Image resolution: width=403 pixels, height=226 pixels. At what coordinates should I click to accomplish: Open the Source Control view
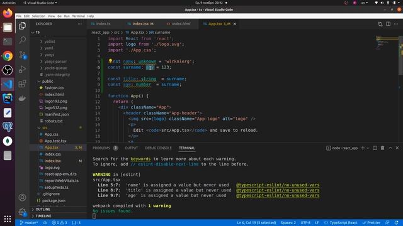tap(23, 55)
